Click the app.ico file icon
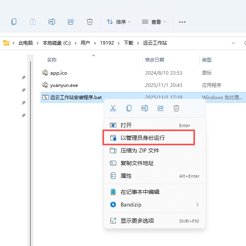Viewport: 246px width, 246px height. (45, 73)
